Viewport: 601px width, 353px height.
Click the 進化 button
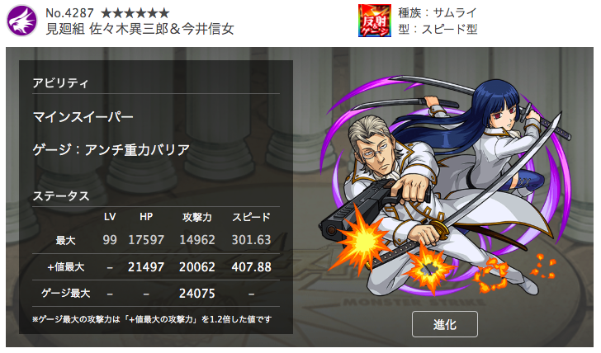445,324
